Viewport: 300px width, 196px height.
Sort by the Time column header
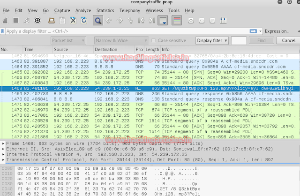37,50
